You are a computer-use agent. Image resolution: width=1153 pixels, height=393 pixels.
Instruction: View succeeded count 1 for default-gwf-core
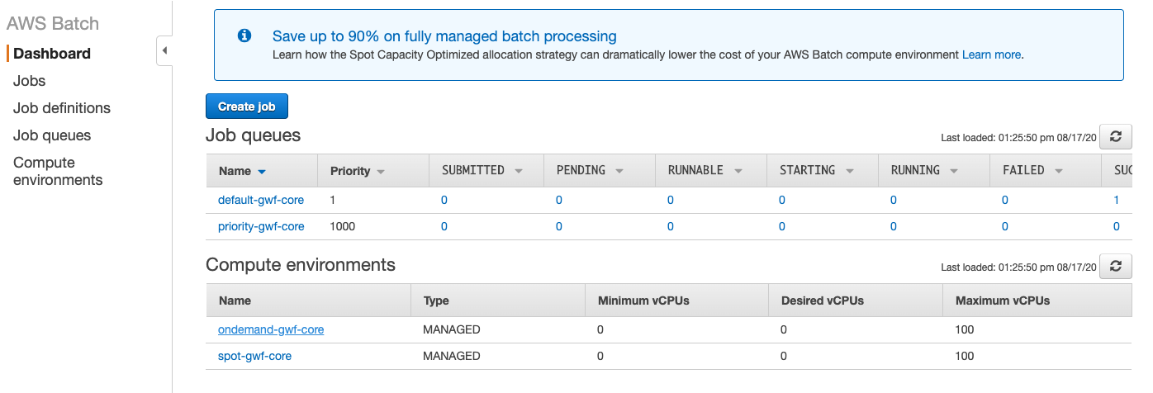[1117, 200]
